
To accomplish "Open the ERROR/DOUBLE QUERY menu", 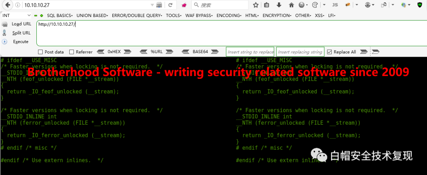I will click(x=137, y=15).
